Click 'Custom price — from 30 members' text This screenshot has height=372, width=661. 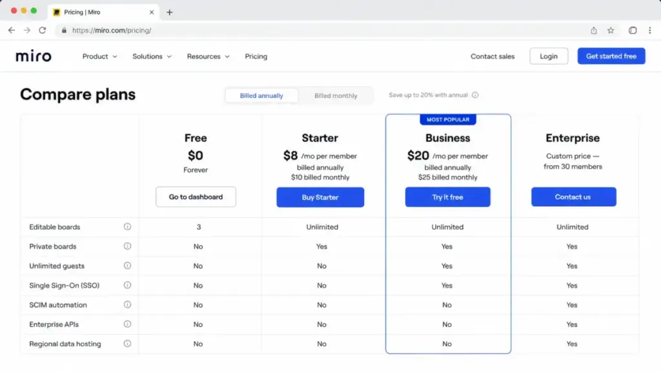pyautogui.click(x=573, y=161)
